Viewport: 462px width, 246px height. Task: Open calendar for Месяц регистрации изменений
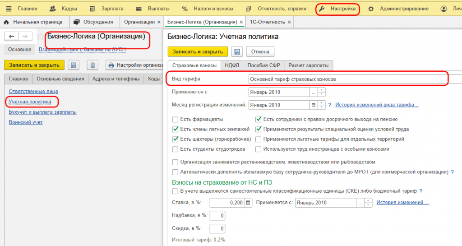(x=314, y=105)
